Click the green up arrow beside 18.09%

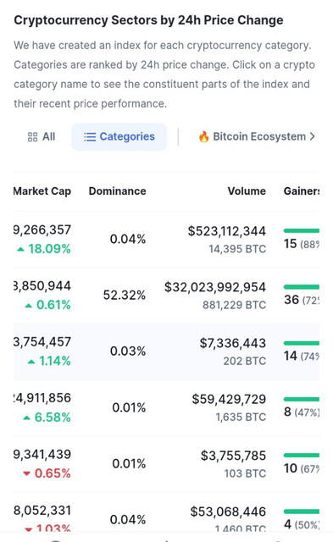click(20, 249)
